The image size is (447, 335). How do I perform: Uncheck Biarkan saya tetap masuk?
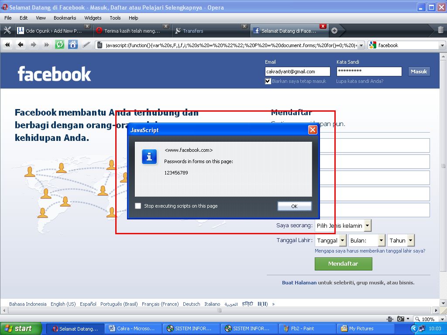coord(268,81)
